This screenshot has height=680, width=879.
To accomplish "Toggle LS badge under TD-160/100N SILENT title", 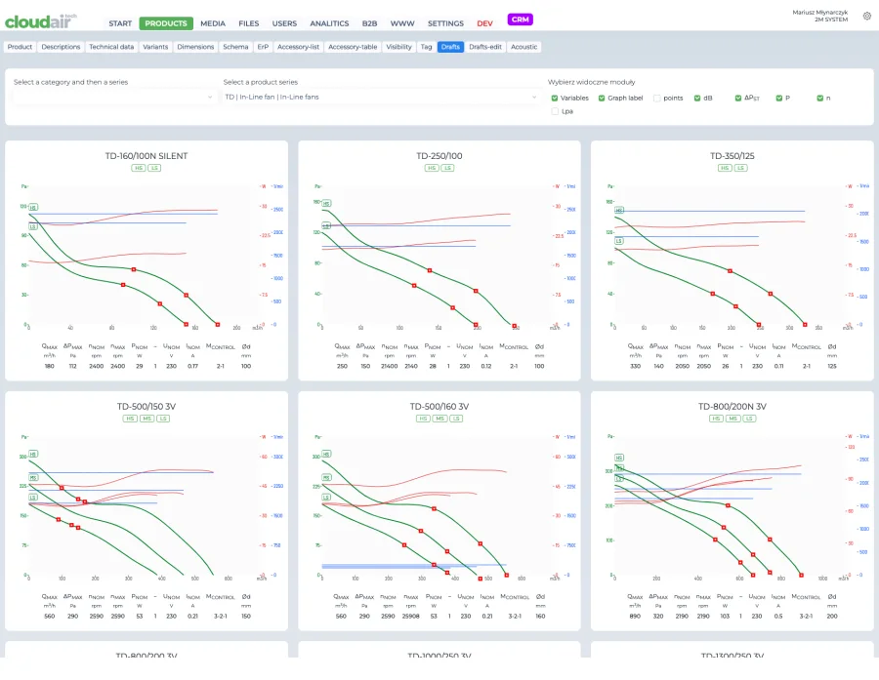I will coord(154,168).
